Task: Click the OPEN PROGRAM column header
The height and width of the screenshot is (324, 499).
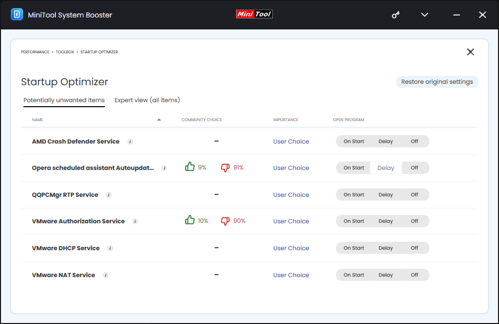Action: pos(348,120)
